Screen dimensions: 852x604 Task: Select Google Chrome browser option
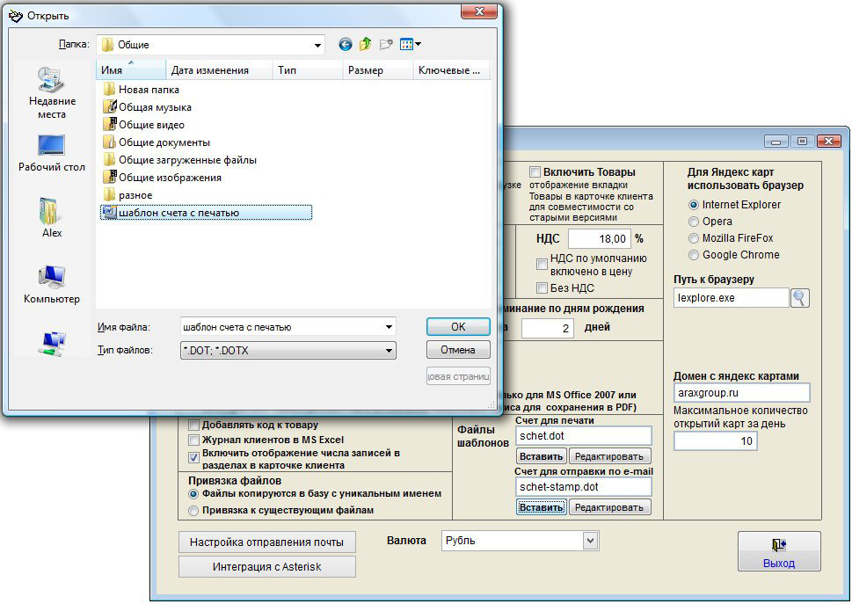[694, 255]
